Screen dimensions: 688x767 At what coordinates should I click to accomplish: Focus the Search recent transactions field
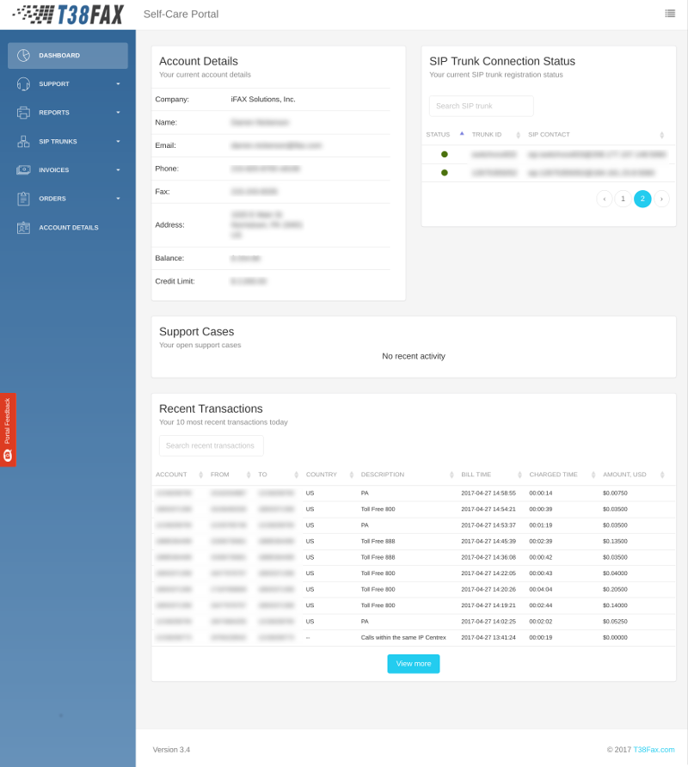(211, 445)
